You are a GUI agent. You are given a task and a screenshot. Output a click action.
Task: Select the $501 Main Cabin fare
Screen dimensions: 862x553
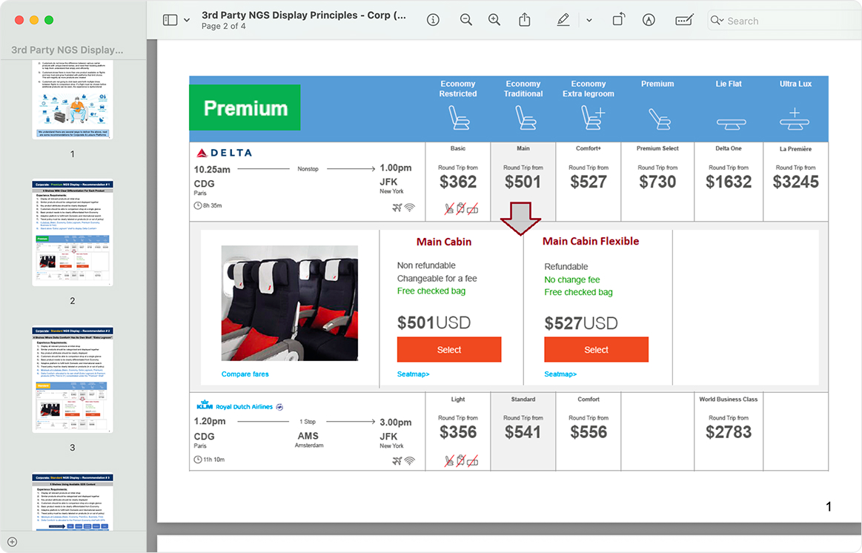(449, 349)
